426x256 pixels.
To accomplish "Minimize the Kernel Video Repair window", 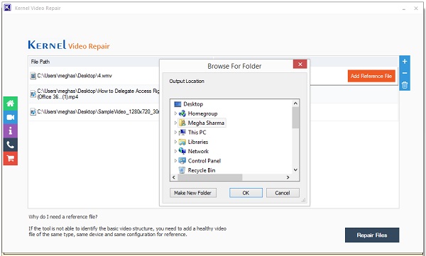I will pyautogui.click(x=404, y=9).
